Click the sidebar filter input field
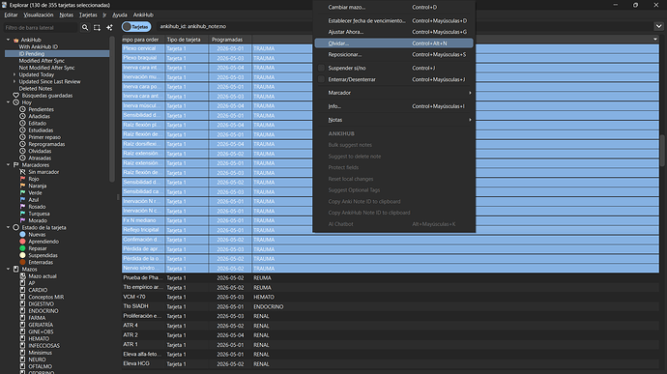 [41, 28]
